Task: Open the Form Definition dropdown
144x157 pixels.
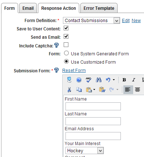Action: point(92,21)
